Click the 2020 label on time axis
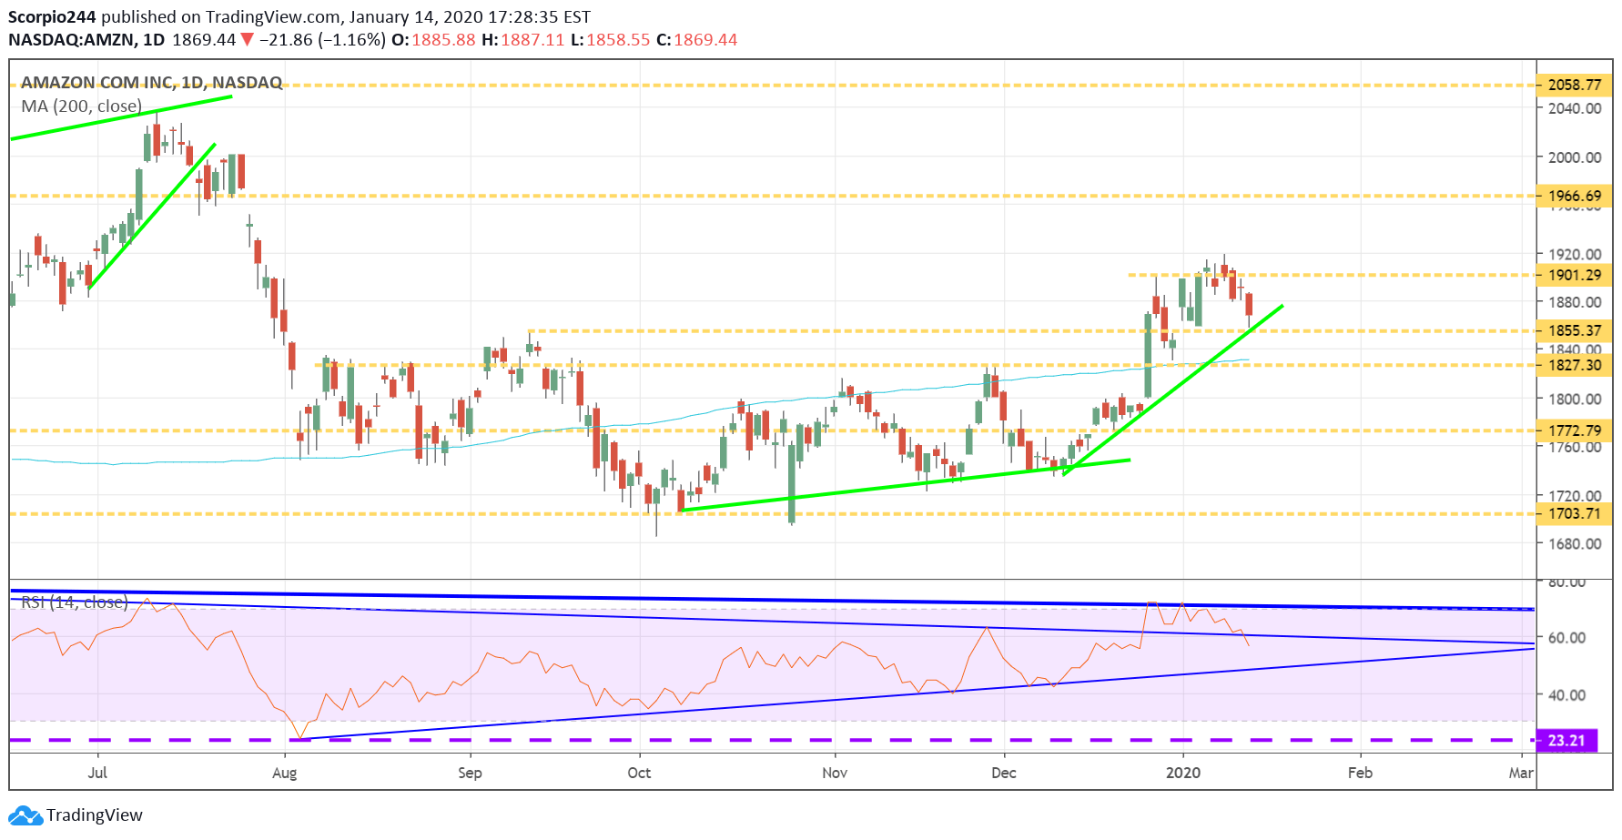The image size is (1622, 840). (x=1183, y=773)
